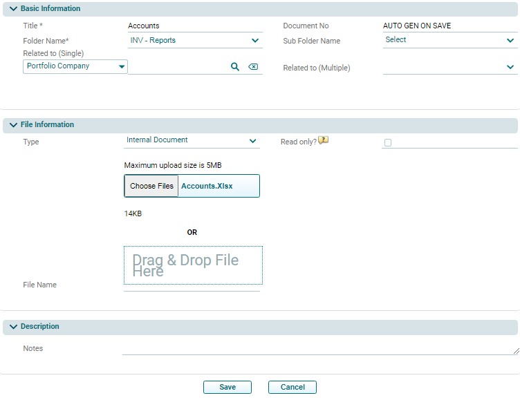
Task: Click the File Name input field
Action: (x=192, y=287)
